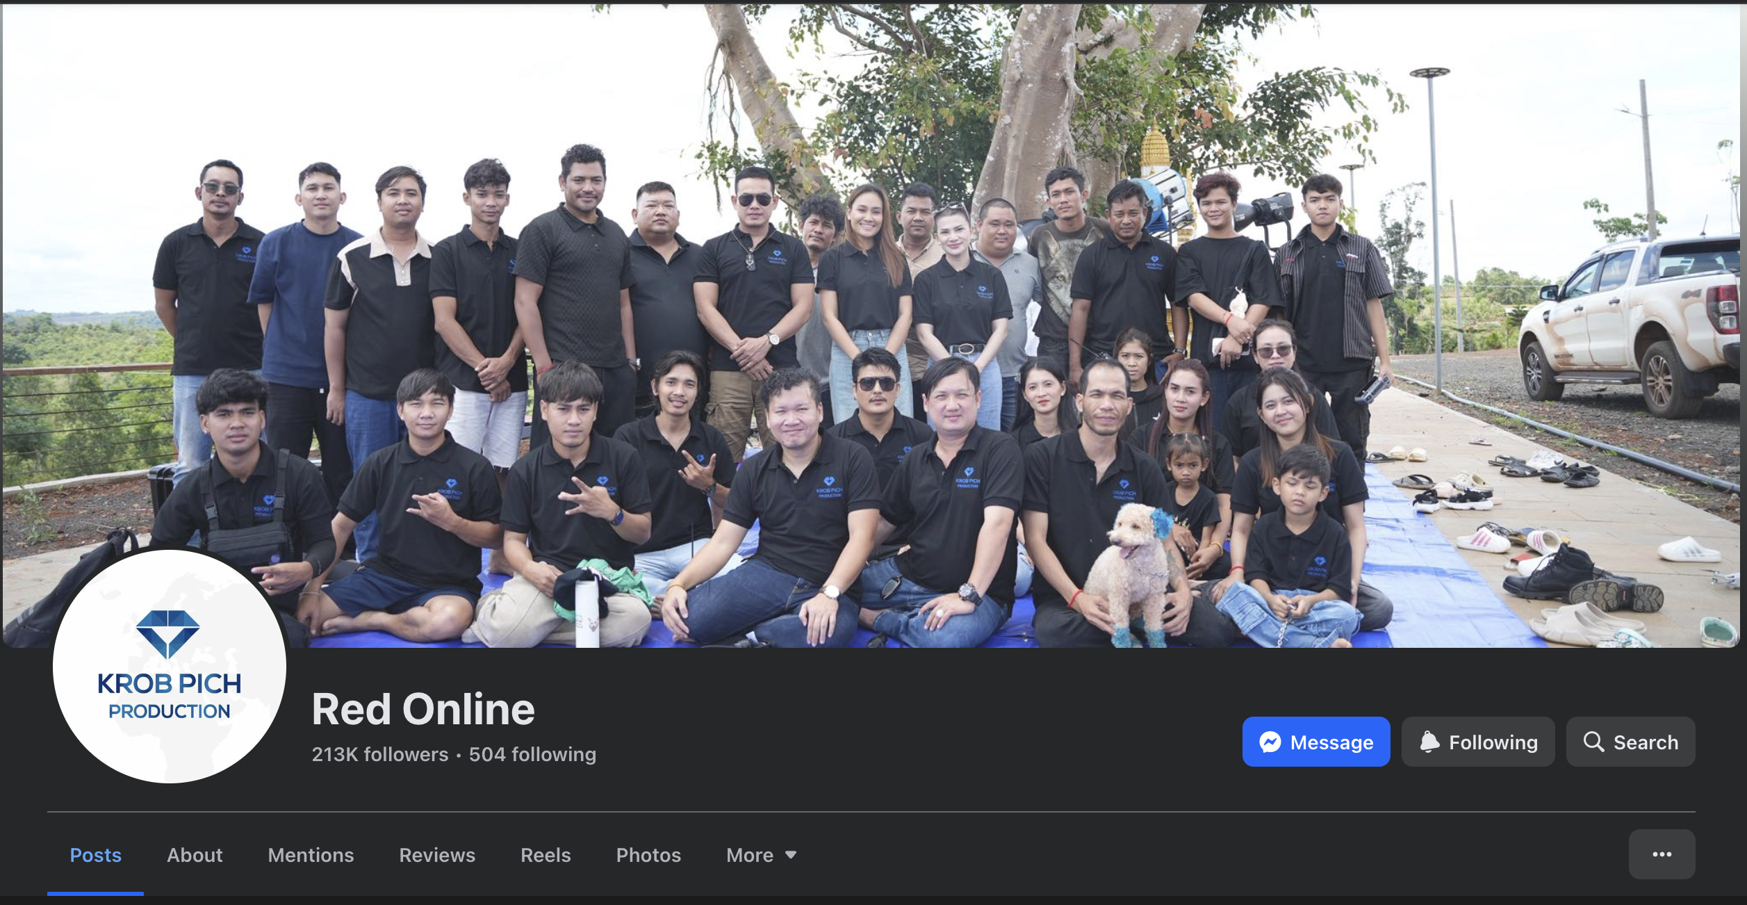Open the Mentions tab
Image resolution: width=1747 pixels, height=905 pixels.
tap(311, 855)
